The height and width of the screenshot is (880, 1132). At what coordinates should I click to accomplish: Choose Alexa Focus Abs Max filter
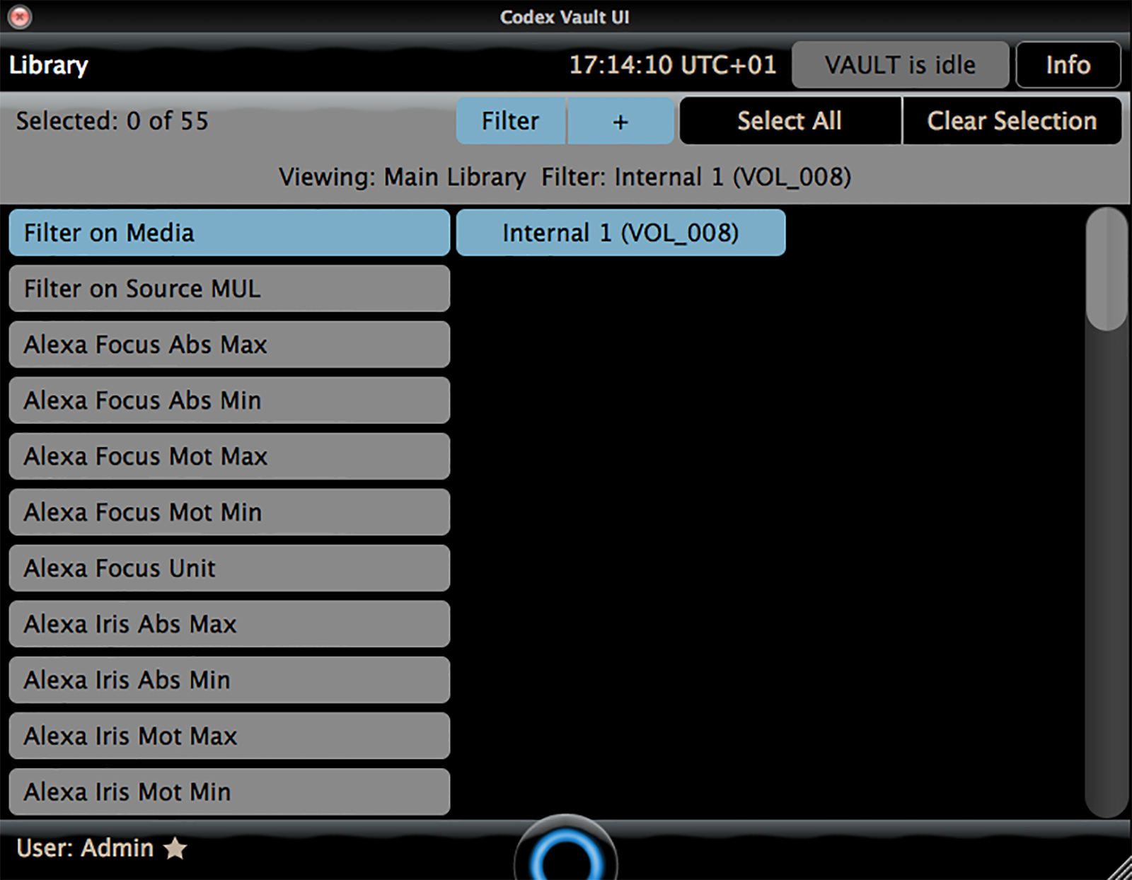pyautogui.click(x=229, y=345)
